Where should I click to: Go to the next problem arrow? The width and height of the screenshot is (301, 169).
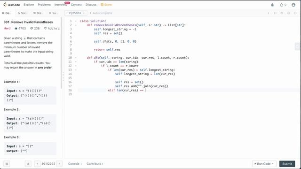[x=59, y=164]
